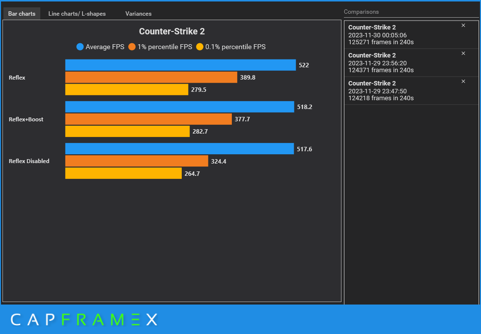This screenshot has width=481, height=334.
Task: Toggle the 1% percentile FPS legend dot
Action: tap(132, 47)
